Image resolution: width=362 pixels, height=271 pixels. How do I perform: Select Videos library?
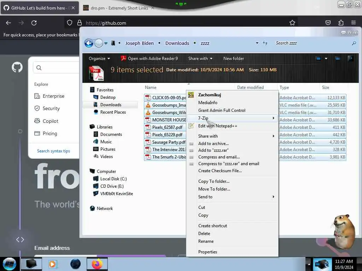[x=103, y=156]
